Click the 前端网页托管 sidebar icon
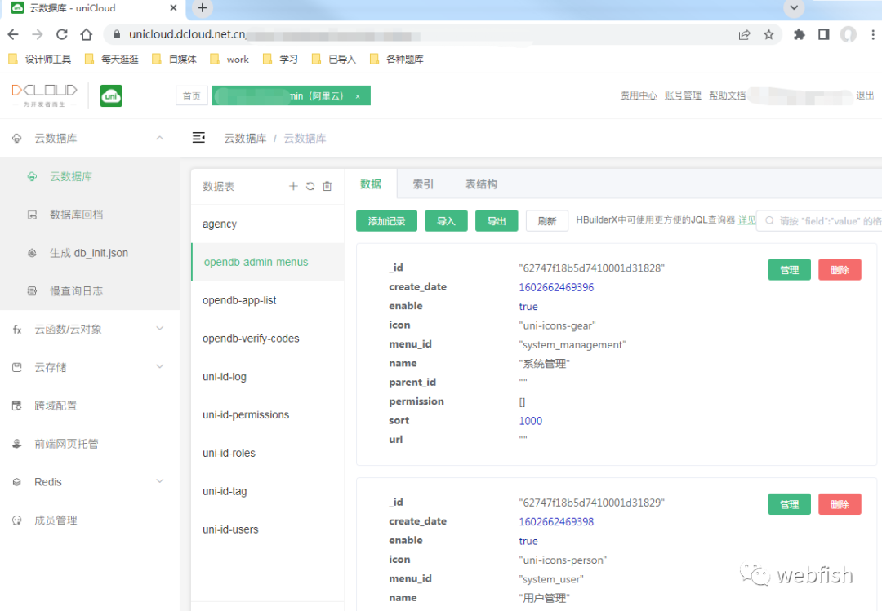The width and height of the screenshot is (882, 611). pyautogui.click(x=18, y=443)
